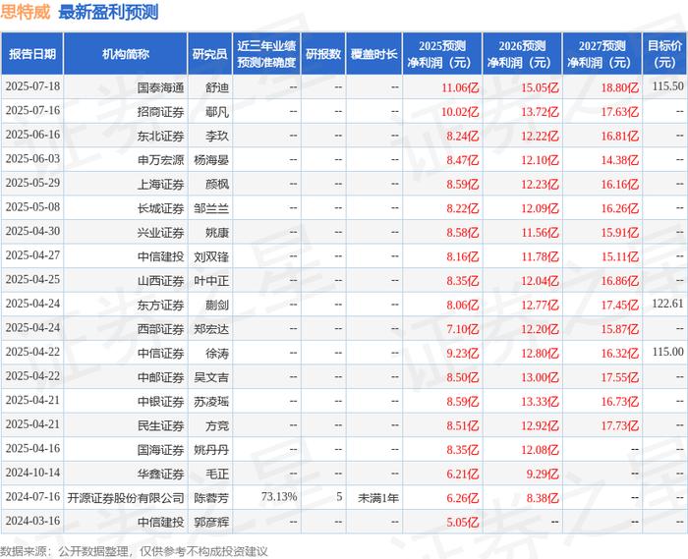Click researcher name 邹兰兰

[x=211, y=208]
